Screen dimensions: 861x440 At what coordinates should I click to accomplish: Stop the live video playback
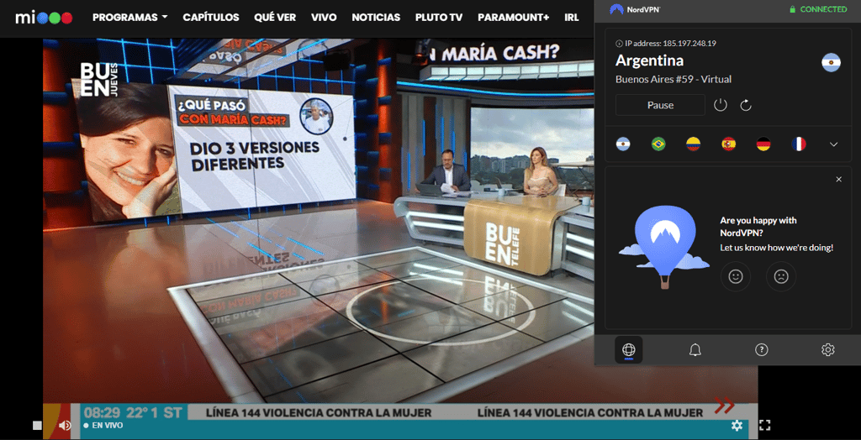[37, 425]
